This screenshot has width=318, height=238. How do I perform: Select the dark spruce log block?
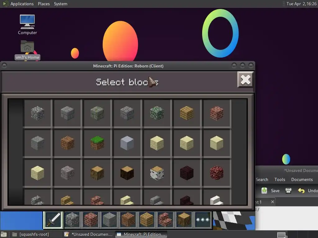click(127, 173)
